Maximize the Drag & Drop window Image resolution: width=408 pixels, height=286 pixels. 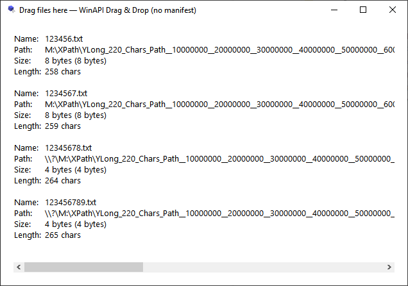click(363, 10)
